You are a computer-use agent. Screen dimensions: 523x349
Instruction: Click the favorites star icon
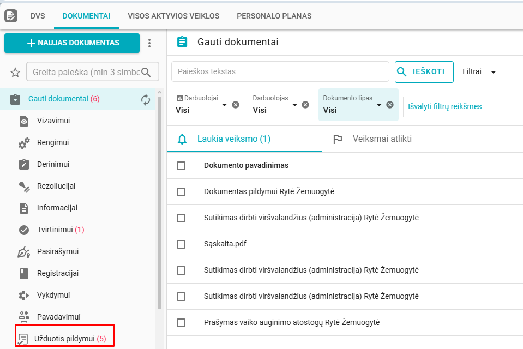(x=15, y=72)
